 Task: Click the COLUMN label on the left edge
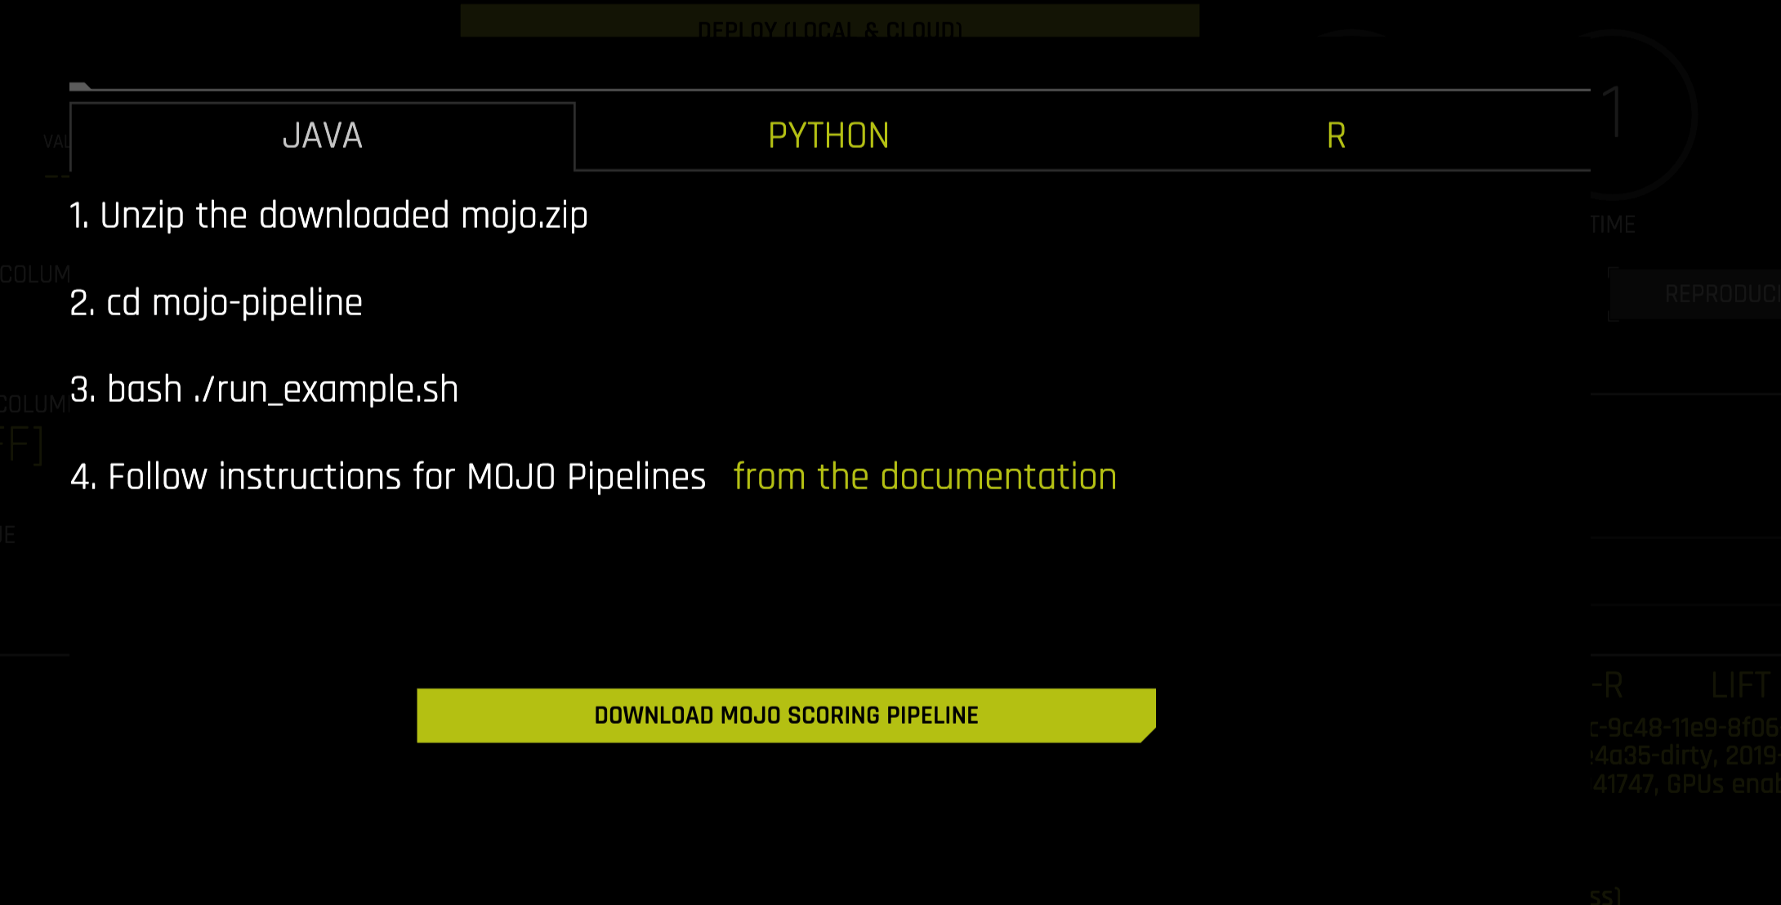(x=34, y=274)
